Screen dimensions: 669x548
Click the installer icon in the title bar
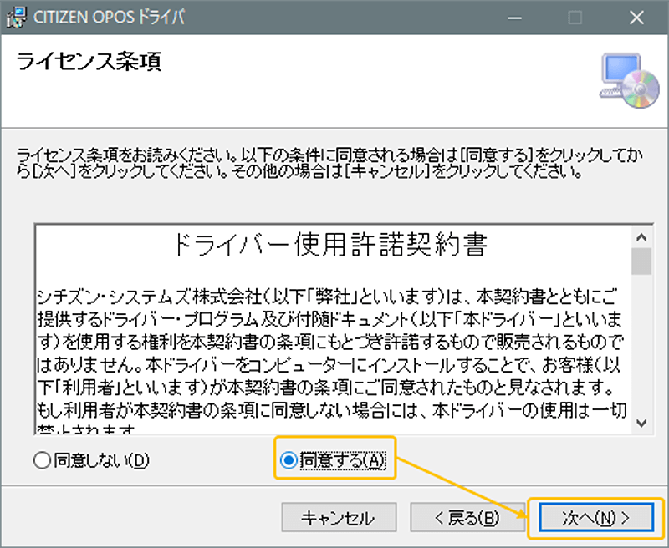tap(15, 17)
